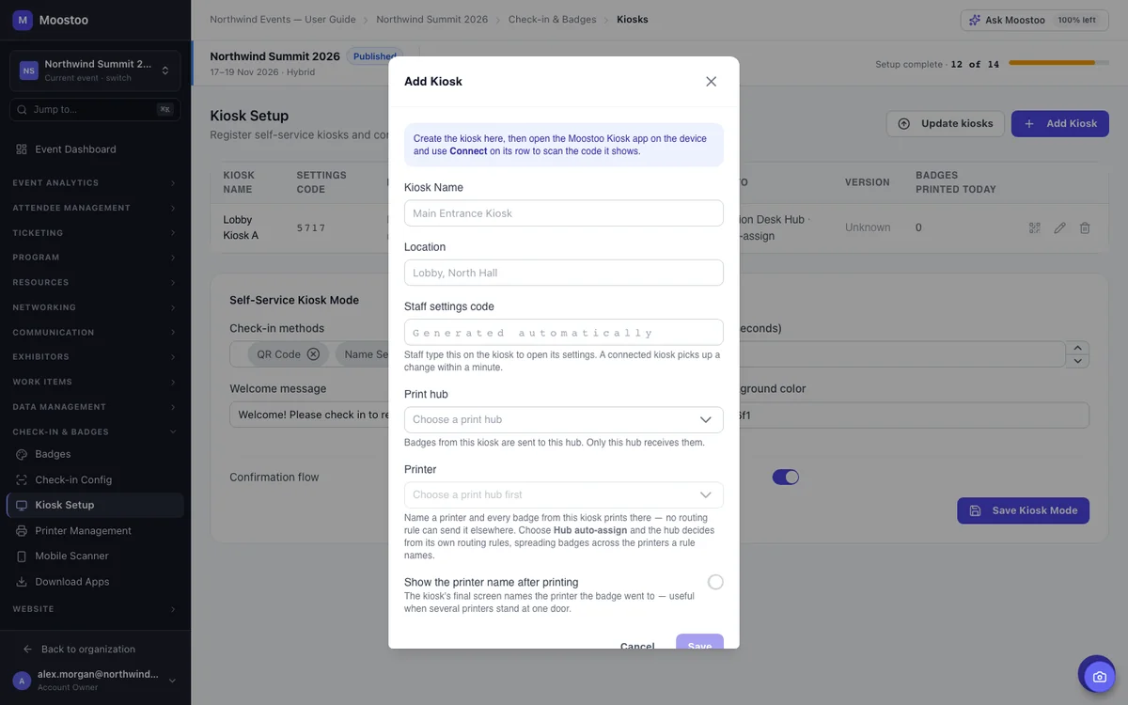
Task: Open Download Apps in the sidebar
Action: [x=95, y=582]
